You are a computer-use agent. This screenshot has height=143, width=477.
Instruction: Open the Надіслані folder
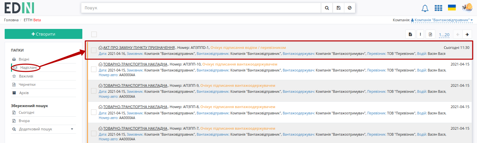pos(28,68)
